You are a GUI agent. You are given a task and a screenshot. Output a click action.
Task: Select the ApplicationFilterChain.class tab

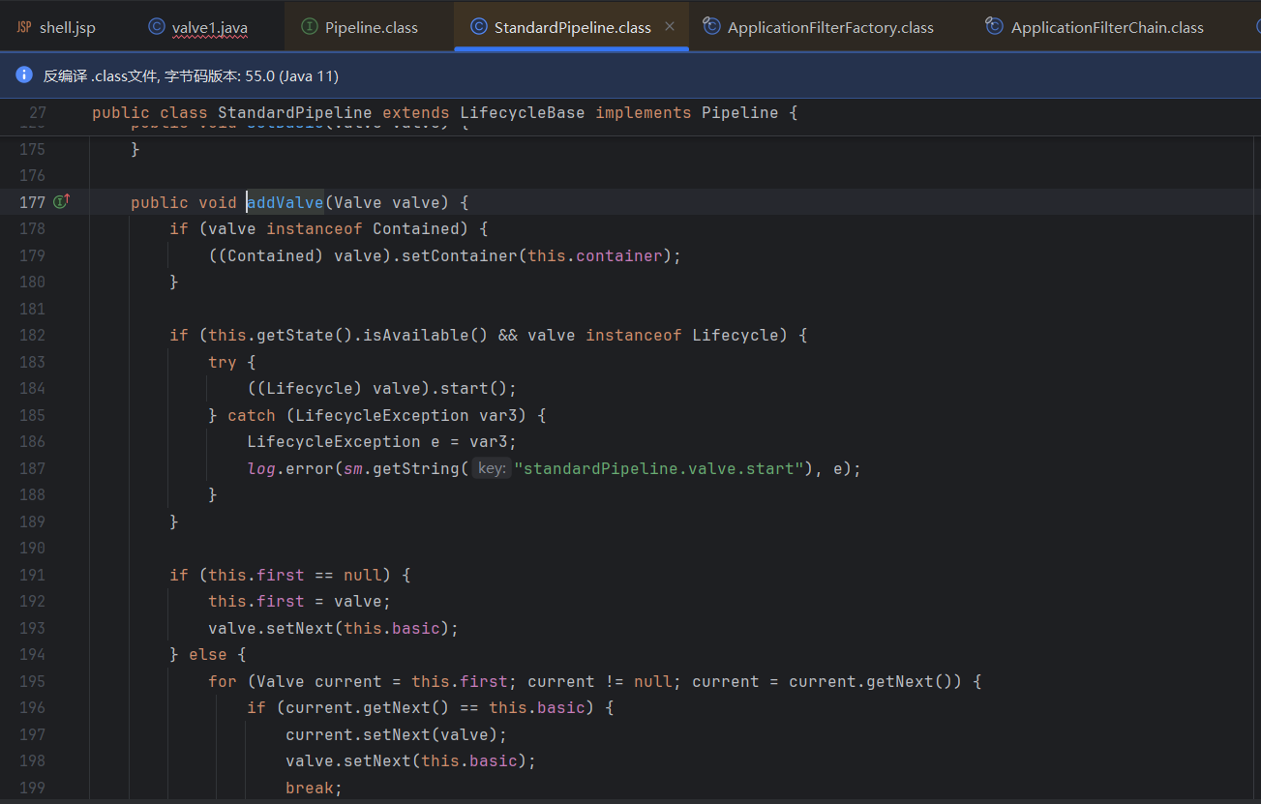pos(1106,28)
